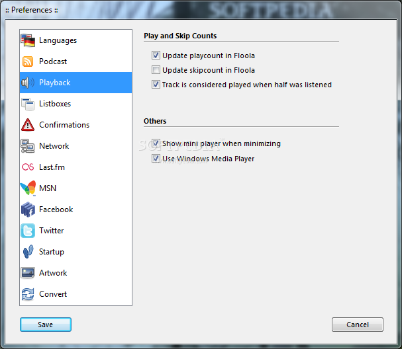Screen dimensions: 402x349
Task: Open Last.fm settings label
Action: [52, 167]
